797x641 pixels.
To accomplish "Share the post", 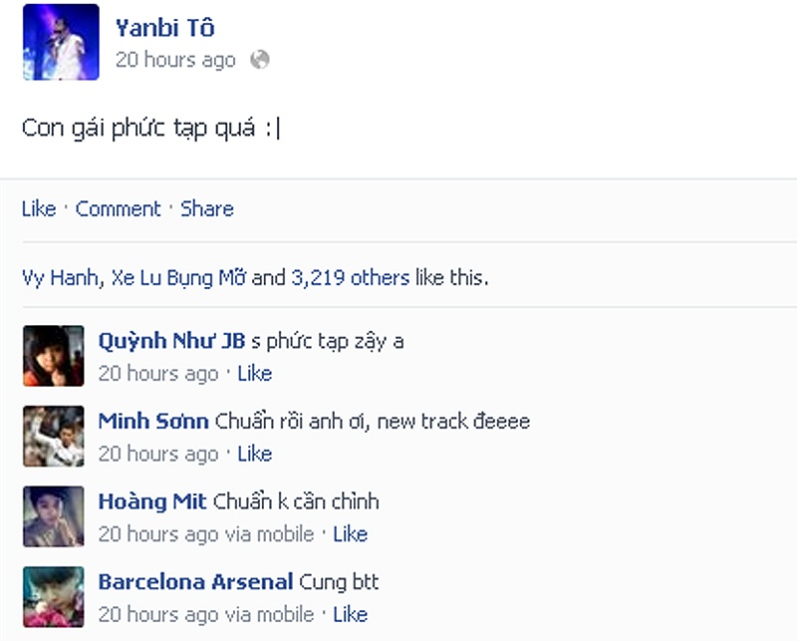I will point(207,209).
